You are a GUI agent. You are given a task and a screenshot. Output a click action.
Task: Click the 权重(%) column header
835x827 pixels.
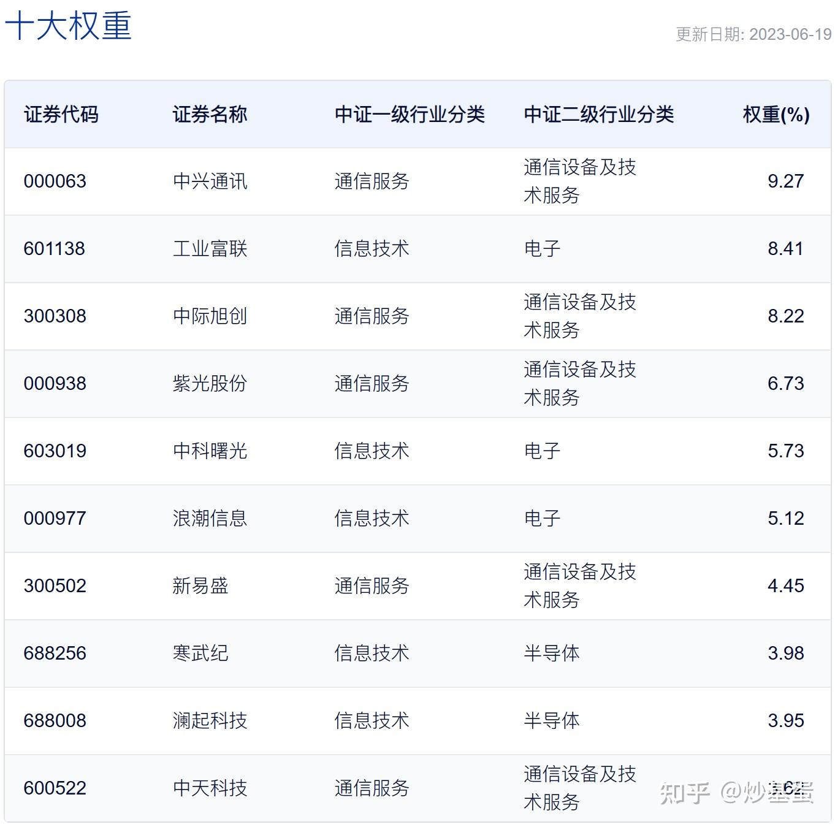[x=776, y=115]
